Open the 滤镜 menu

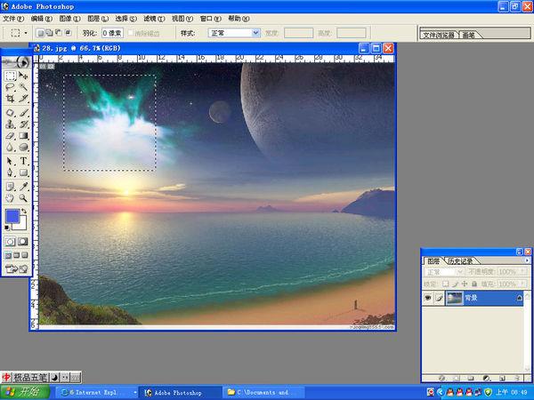[x=154, y=19]
